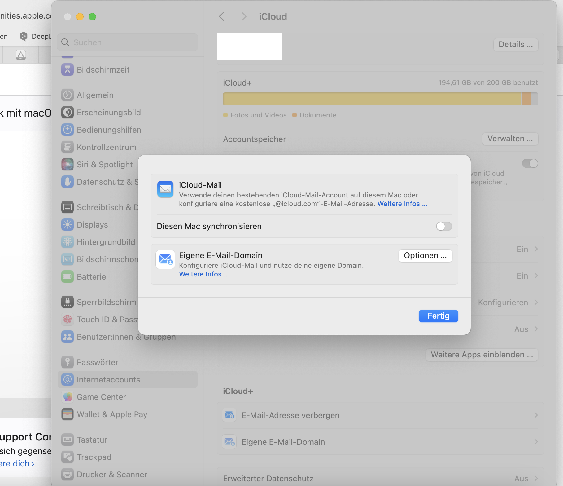Screen dimensions: 563x486
Task: Click the Displays sun icon
Action: point(68,225)
